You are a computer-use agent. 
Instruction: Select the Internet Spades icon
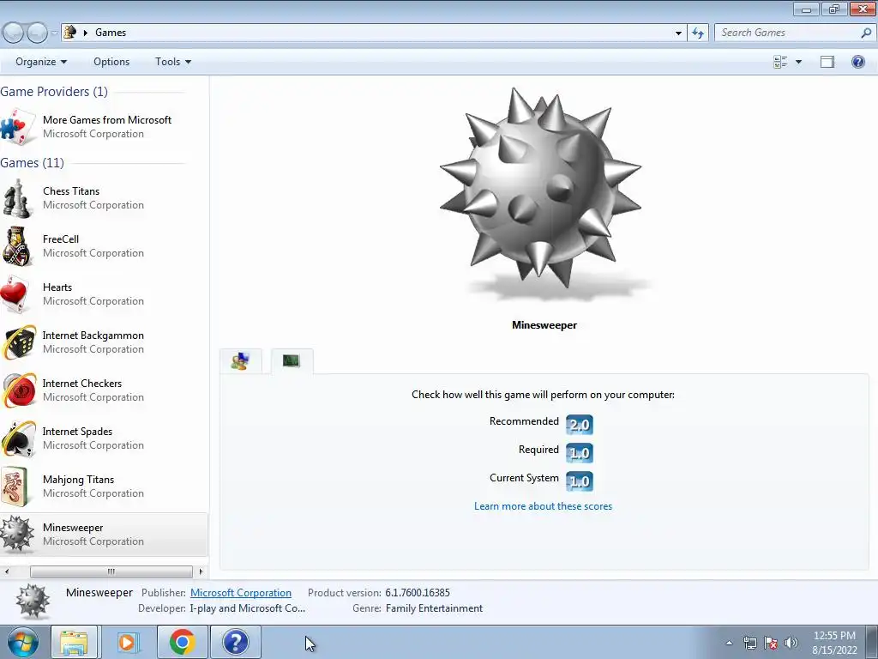pos(19,438)
